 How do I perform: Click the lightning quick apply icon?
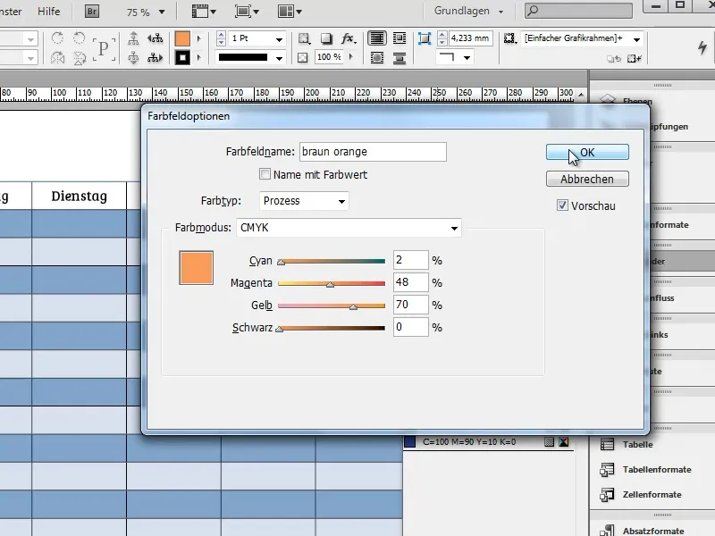[702, 47]
